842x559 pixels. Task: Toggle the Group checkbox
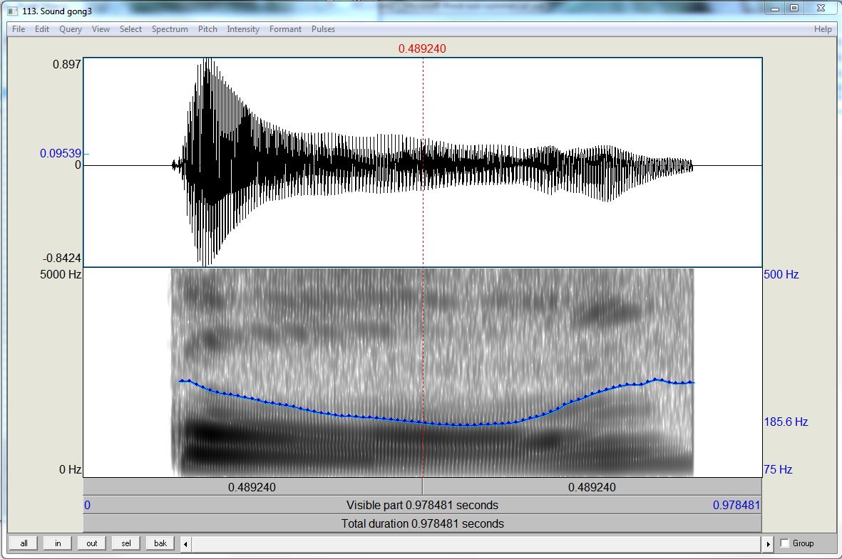784,543
